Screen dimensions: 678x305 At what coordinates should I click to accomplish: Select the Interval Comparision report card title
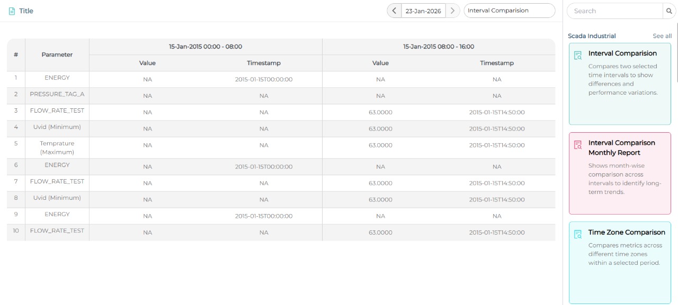click(622, 53)
